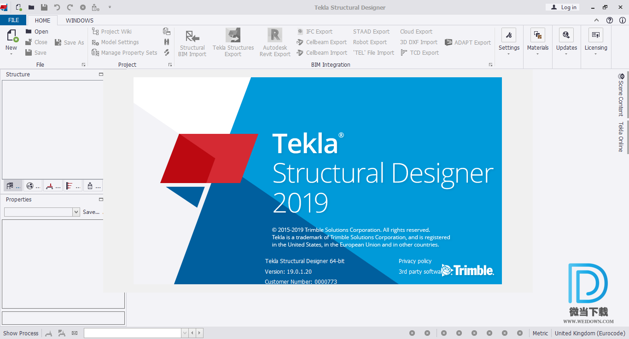Click TCD Export
This screenshot has width=629, height=339.
[419, 53]
